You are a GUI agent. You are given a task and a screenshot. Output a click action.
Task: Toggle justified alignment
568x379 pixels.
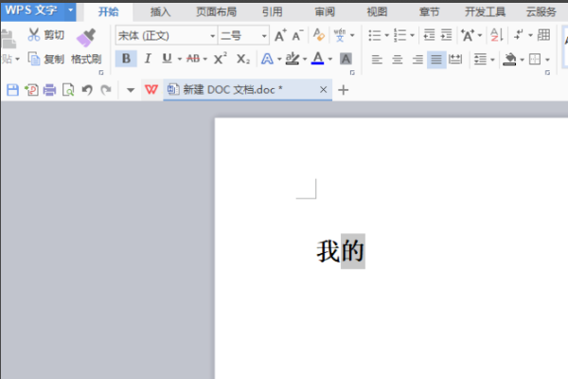[436, 59]
